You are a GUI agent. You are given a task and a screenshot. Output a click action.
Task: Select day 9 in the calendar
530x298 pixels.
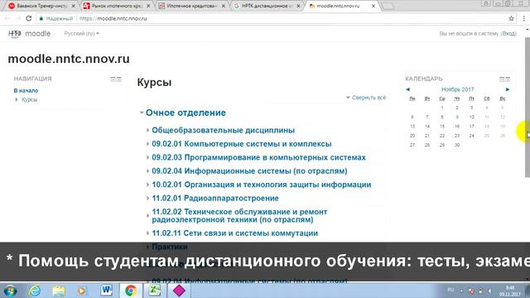pos(457,117)
